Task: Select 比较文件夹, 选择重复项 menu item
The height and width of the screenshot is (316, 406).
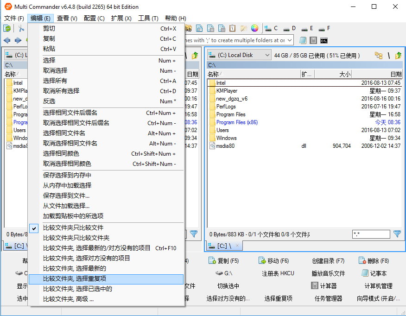Action: tap(106, 279)
